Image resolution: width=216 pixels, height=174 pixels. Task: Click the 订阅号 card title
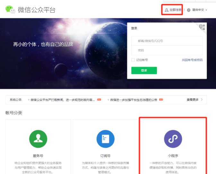106,156
